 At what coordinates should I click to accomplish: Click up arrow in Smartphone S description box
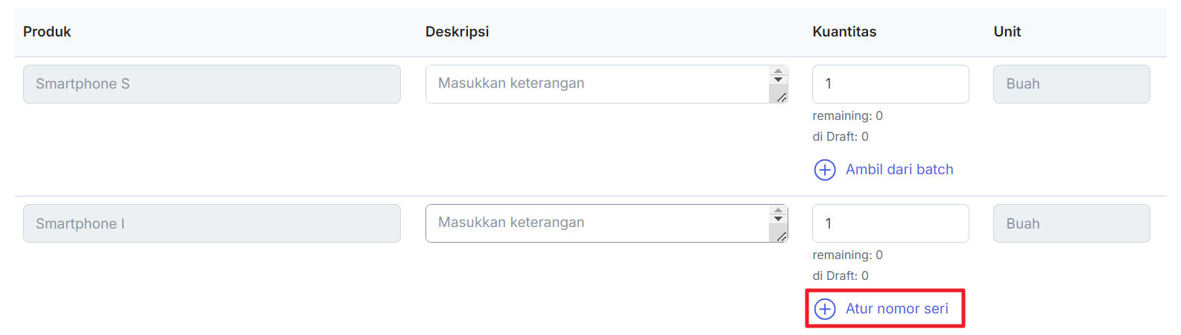pyautogui.click(x=778, y=71)
